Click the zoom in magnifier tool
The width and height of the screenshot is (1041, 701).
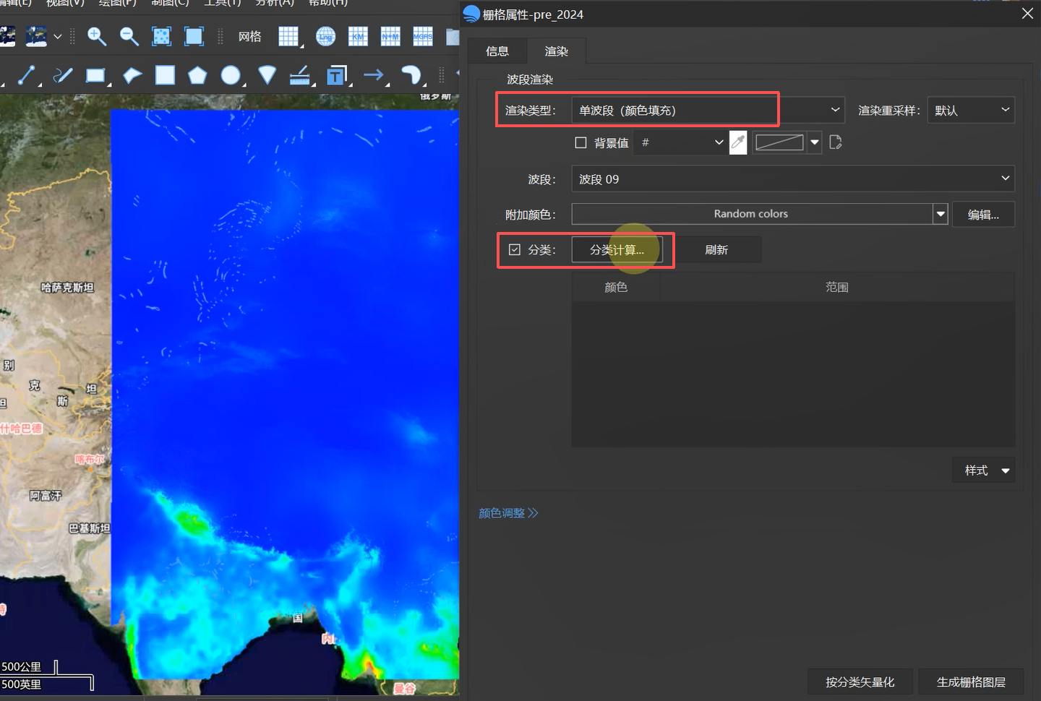pyautogui.click(x=97, y=36)
